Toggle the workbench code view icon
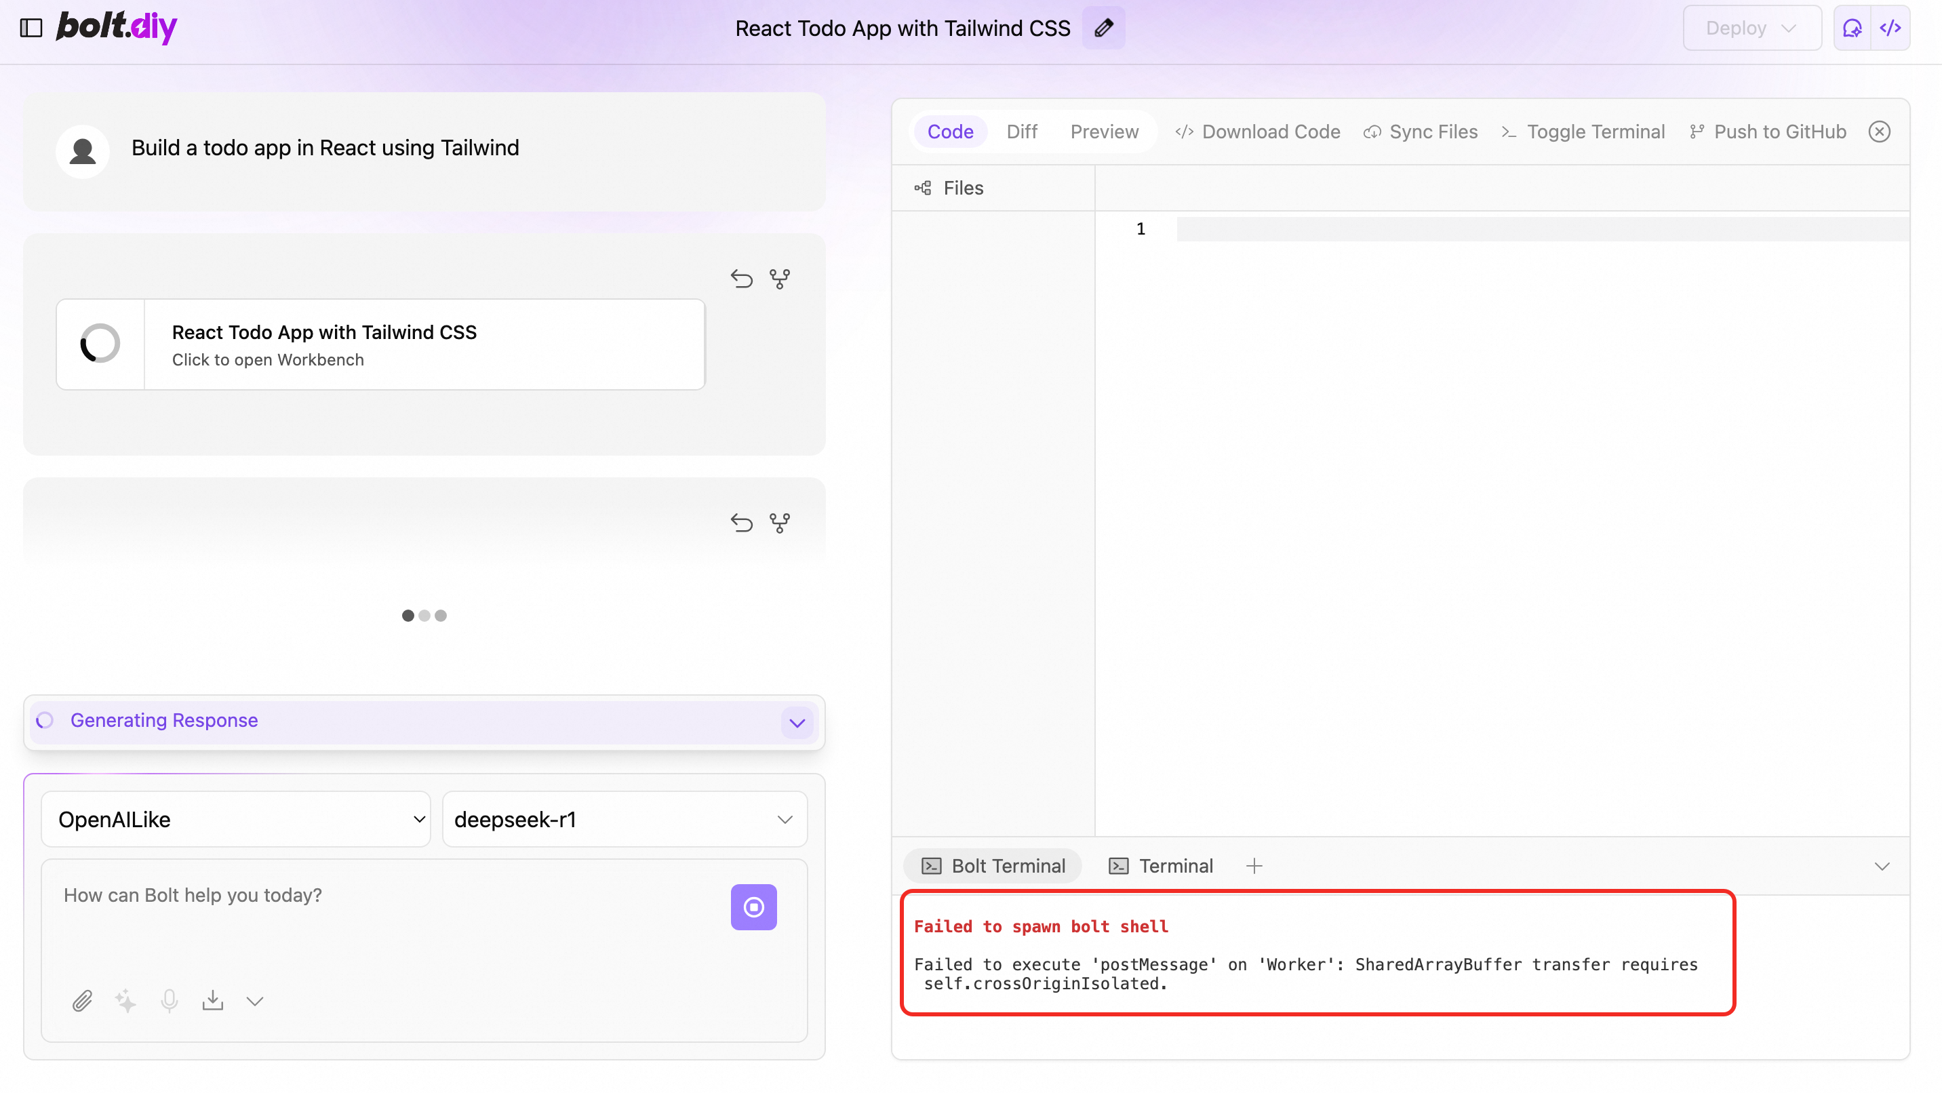The width and height of the screenshot is (1942, 1093). [x=1890, y=28]
